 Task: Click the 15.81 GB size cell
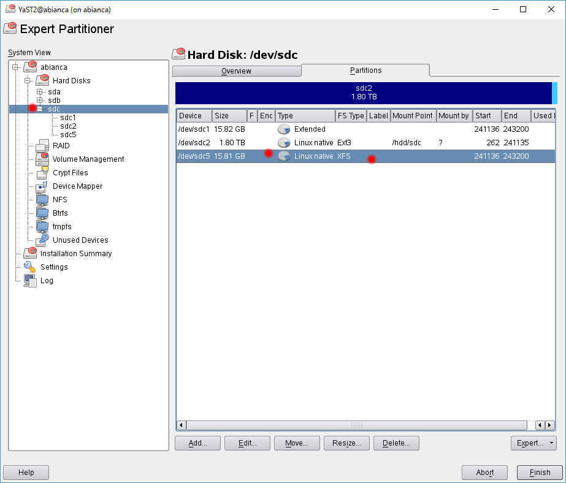229,156
